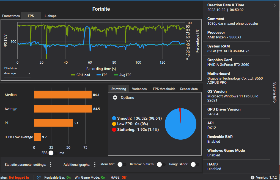Click the Median value '84.1'

tap(96, 95)
